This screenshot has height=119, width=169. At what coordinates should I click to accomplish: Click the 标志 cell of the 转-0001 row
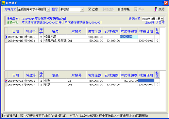[157, 37]
